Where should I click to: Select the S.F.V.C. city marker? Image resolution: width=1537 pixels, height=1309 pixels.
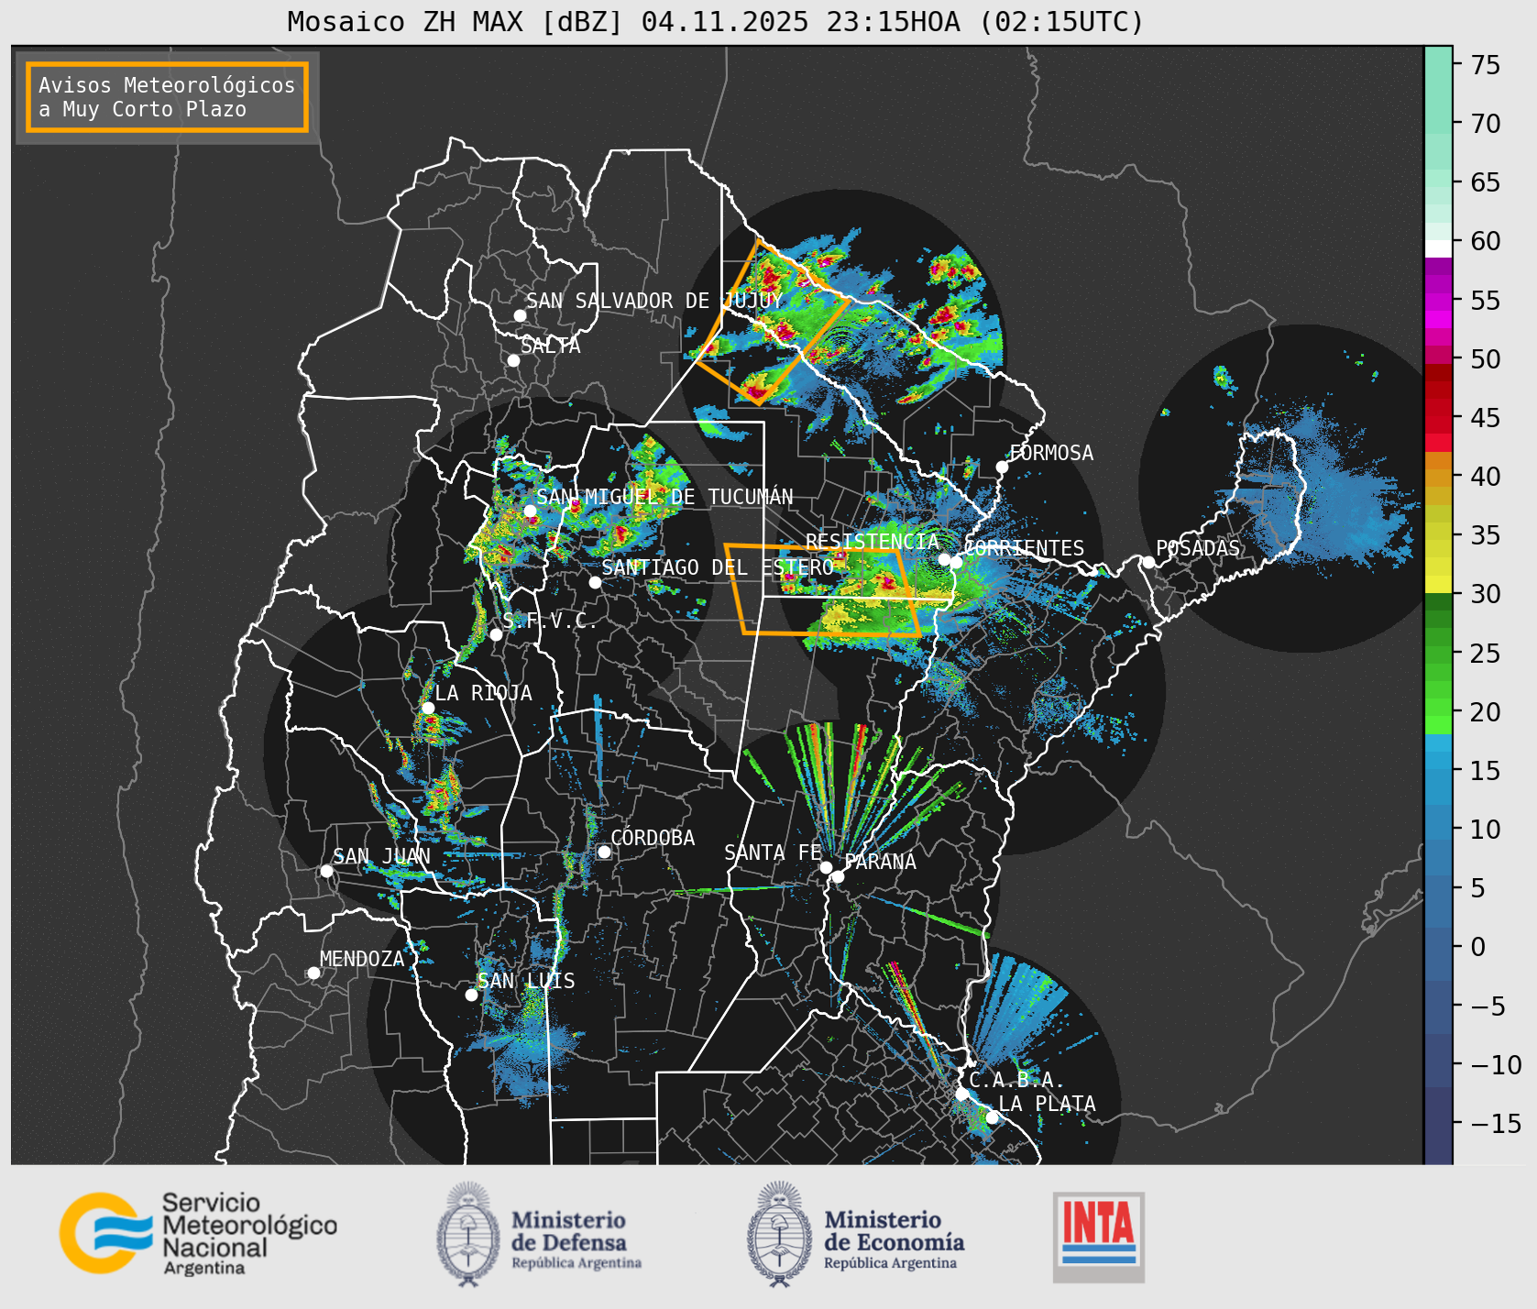point(496,634)
